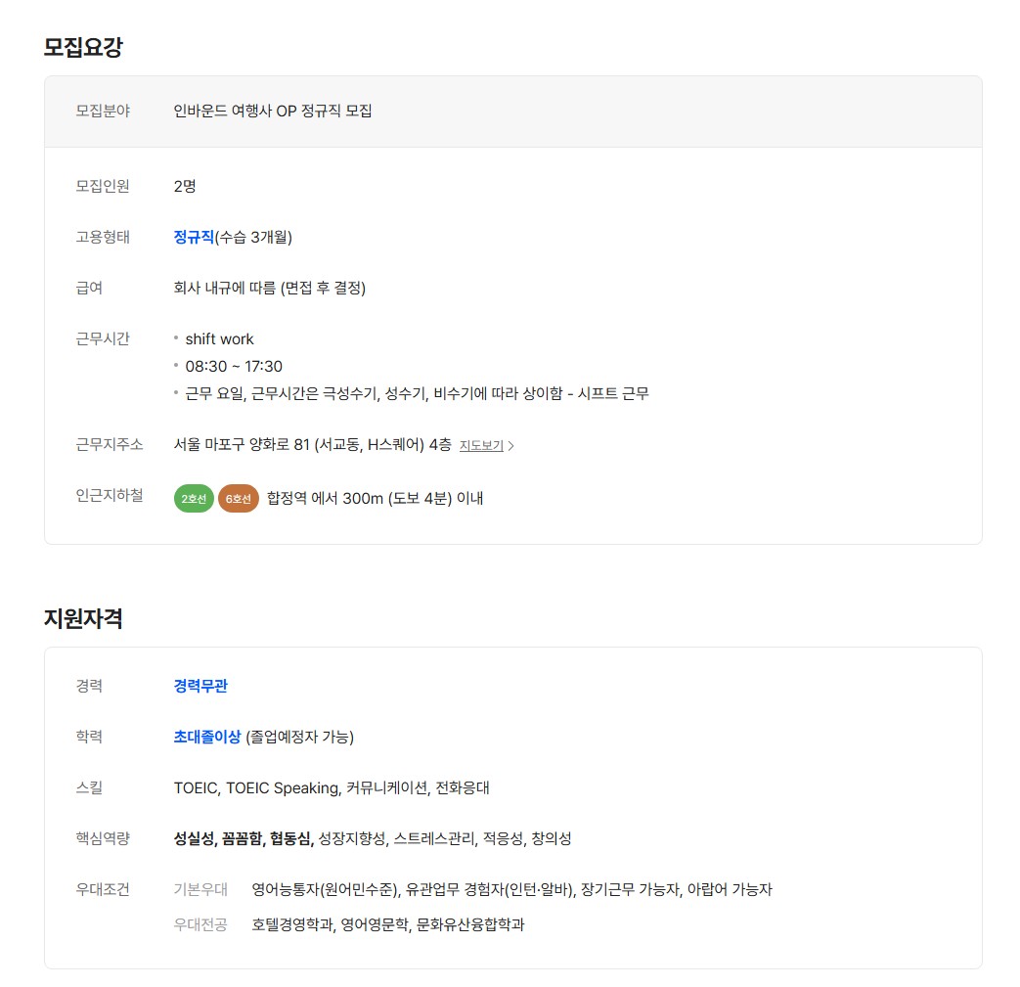Viewport: 1020px width, 987px height.
Task: Click the 합정역 station distance text
Action: coord(375,499)
